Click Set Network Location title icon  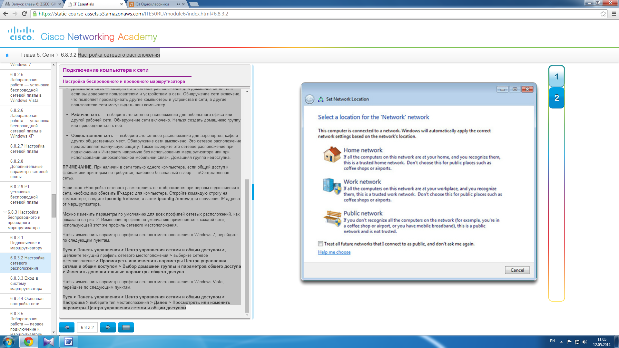[x=320, y=99]
